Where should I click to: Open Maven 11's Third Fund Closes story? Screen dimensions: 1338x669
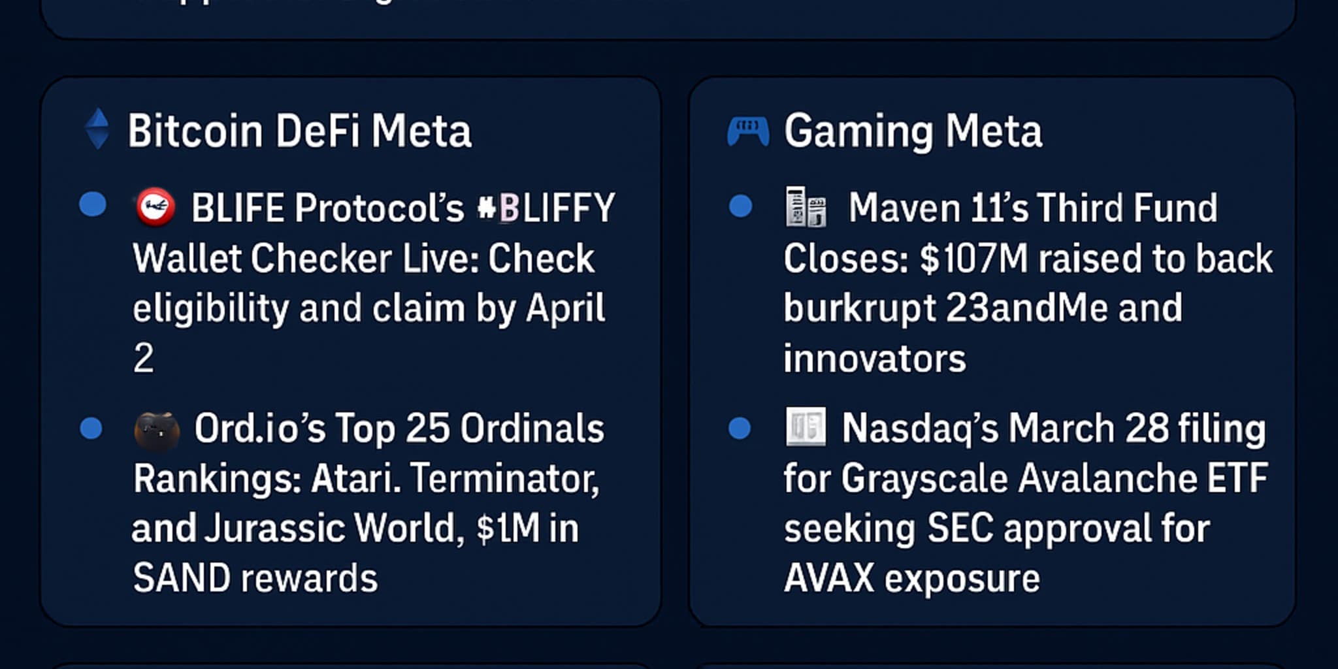pos(1028,282)
